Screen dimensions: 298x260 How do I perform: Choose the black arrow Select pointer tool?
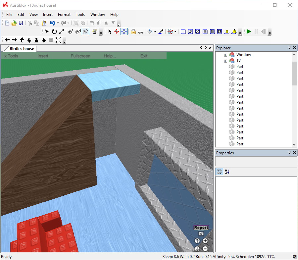pyautogui.click(x=110, y=31)
